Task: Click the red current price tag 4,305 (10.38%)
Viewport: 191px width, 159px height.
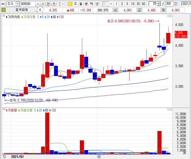Action: pyautogui.click(x=181, y=34)
